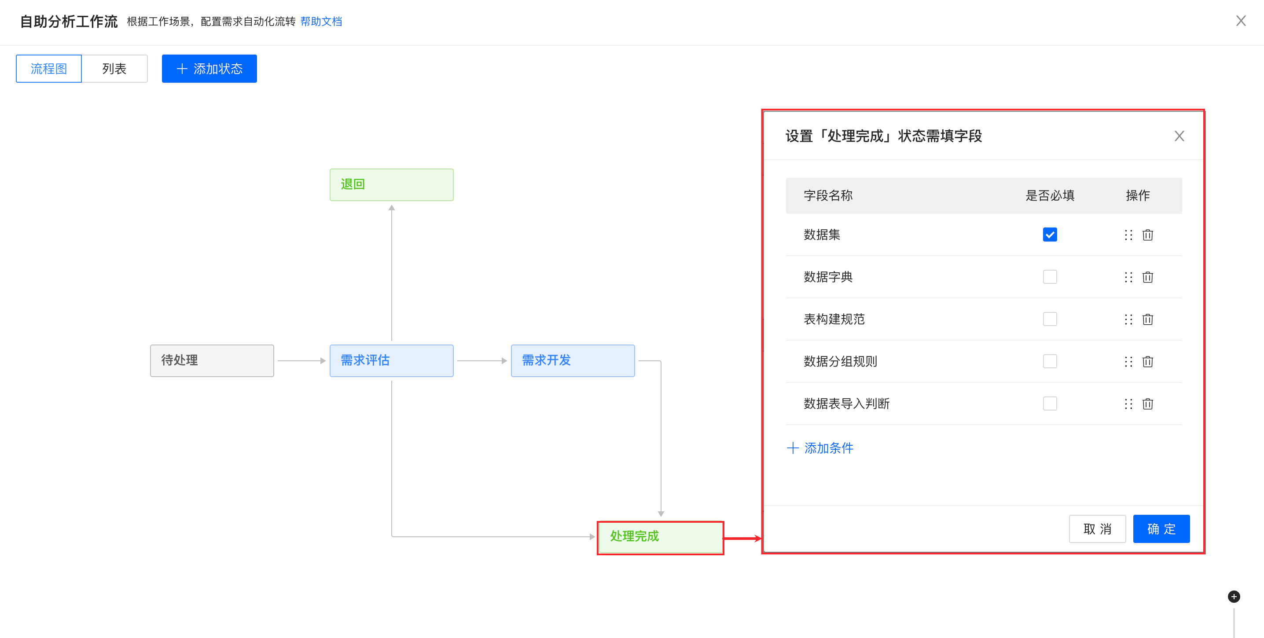Screen dimensions: 1264x638
Task: Enable required checkbox for 表构建规范
Action: coord(1050,319)
